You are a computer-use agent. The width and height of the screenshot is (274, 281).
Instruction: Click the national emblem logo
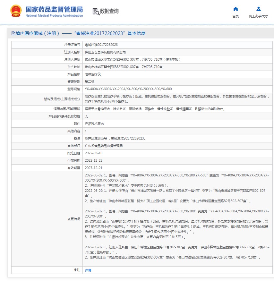point(16,11)
